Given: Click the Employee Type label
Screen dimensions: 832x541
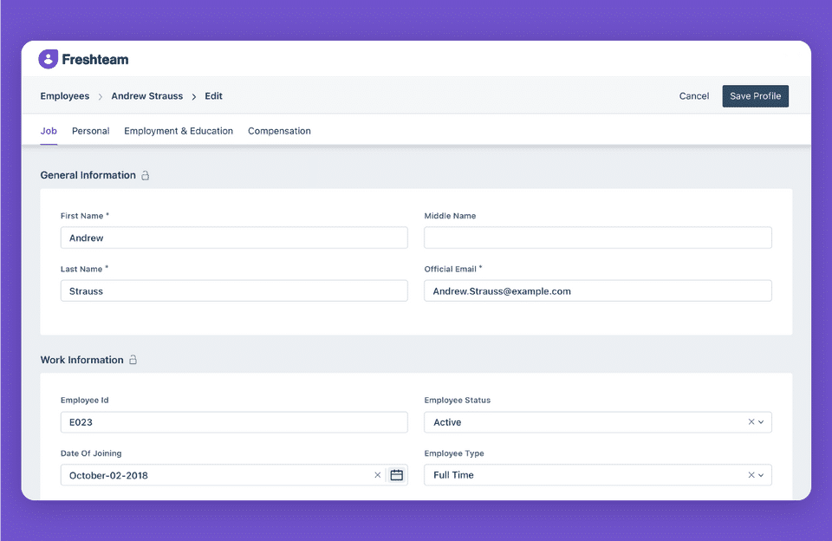Looking at the screenshot, I should (454, 453).
